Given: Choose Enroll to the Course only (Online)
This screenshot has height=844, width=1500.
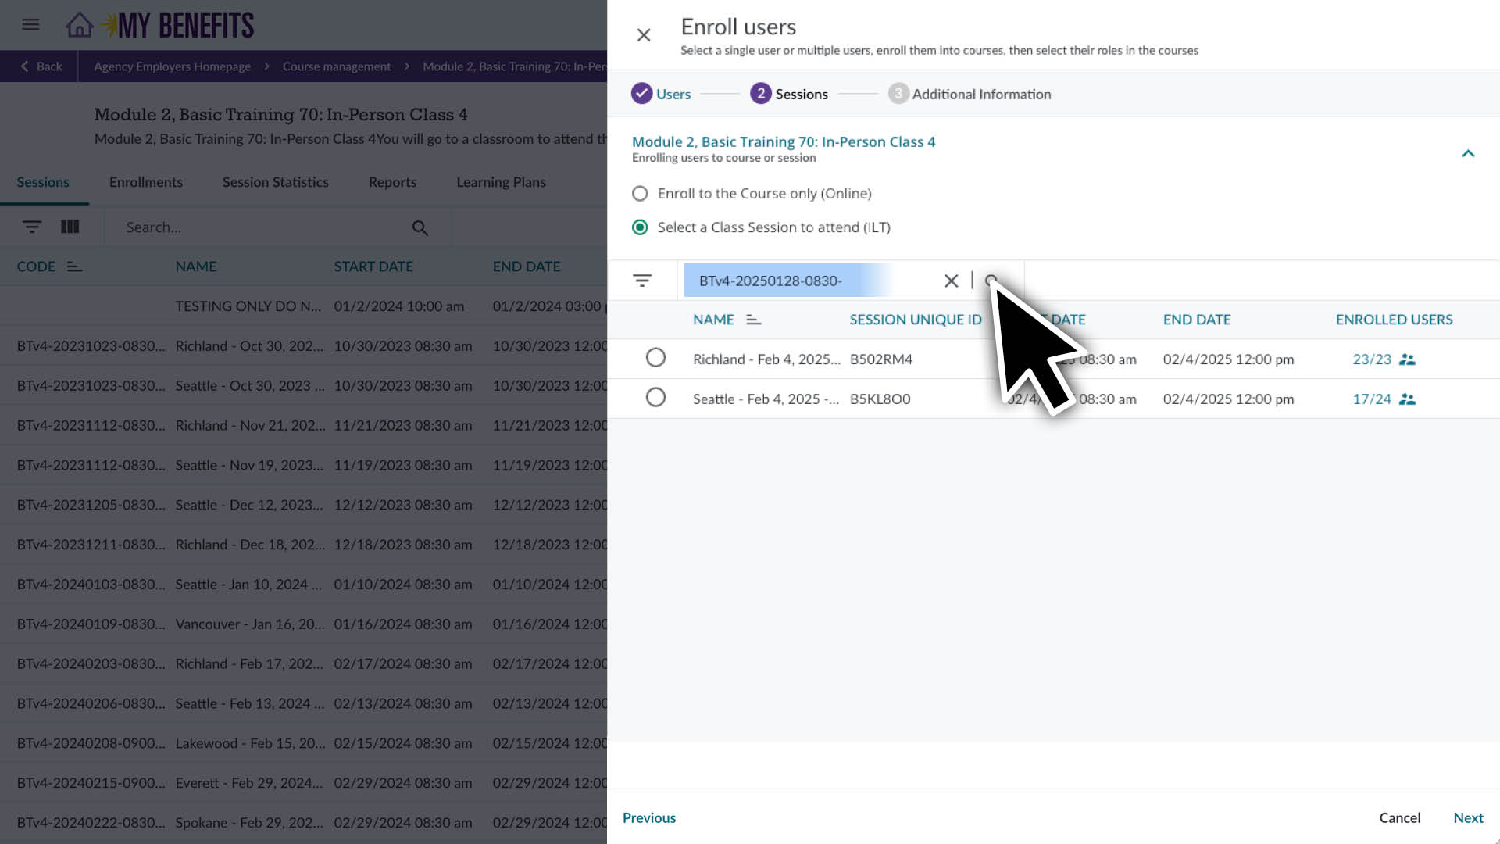Looking at the screenshot, I should click(640, 194).
